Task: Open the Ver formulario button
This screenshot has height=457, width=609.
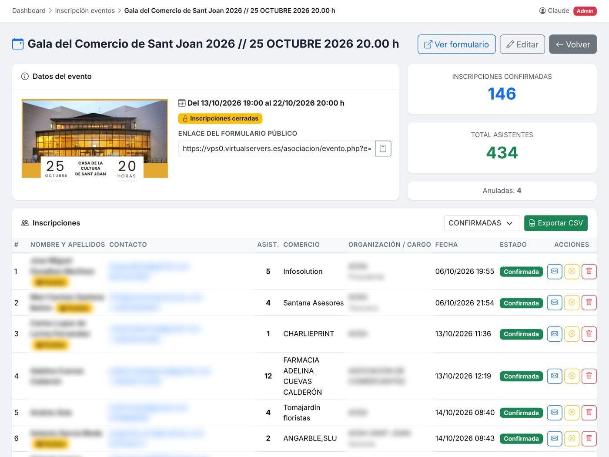Action: (457, 44)
